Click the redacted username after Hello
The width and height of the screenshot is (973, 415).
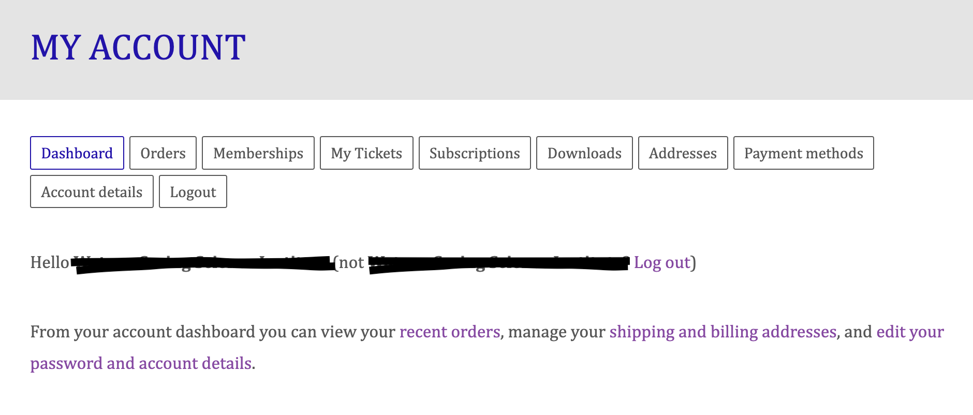click(x=203, y=263)
